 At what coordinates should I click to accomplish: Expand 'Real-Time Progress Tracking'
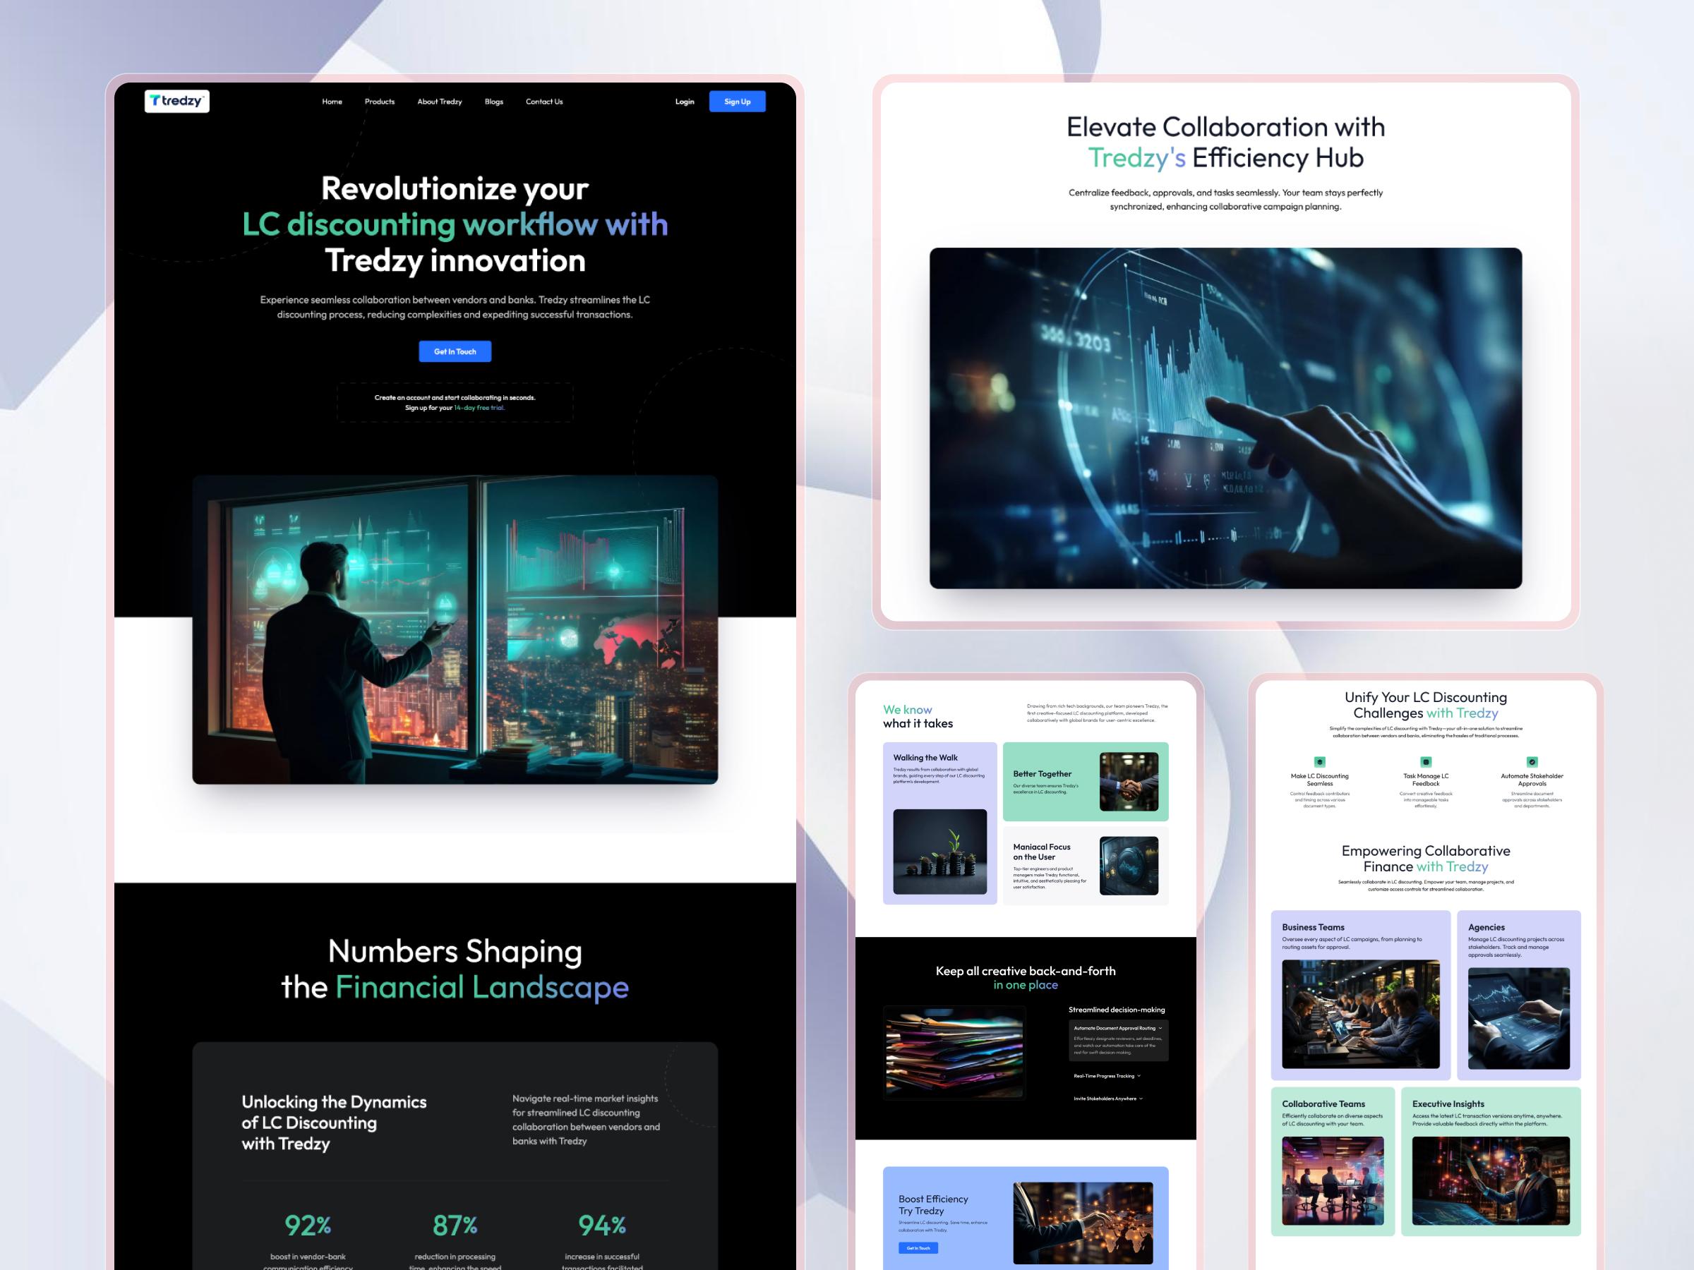1106,1075
